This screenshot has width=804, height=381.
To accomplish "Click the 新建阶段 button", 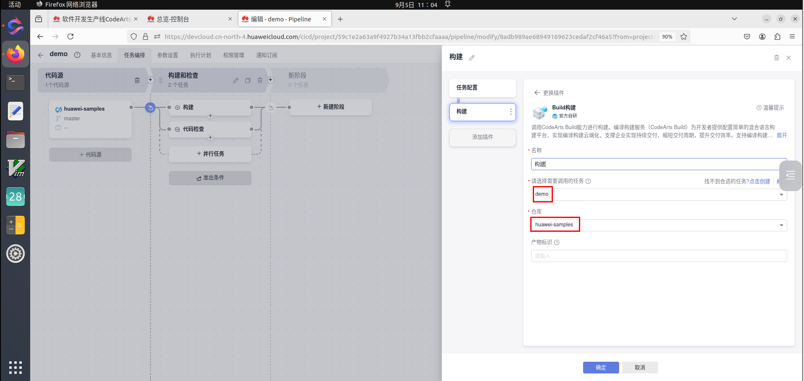I will click(x=330, y=107).
